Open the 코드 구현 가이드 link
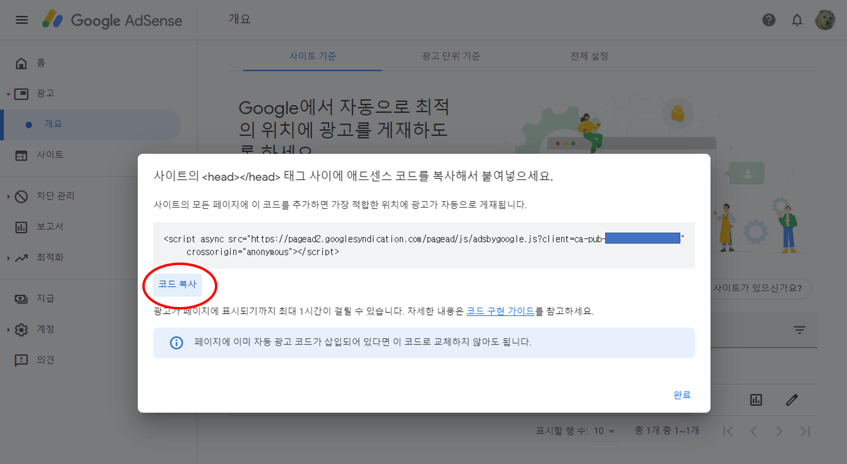 pos(501,311)
